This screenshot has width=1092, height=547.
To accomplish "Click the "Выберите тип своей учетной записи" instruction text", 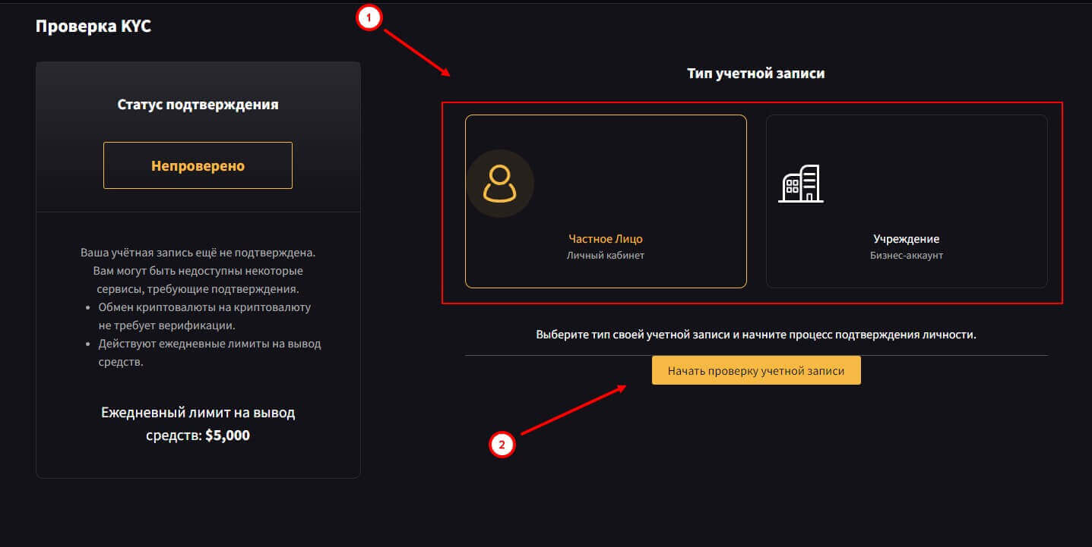I will 755,335.
